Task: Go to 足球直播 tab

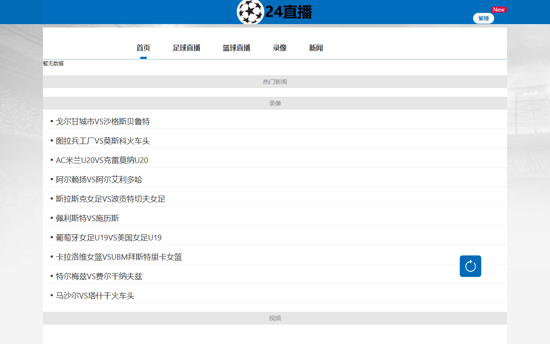Action: pos(186,48)
